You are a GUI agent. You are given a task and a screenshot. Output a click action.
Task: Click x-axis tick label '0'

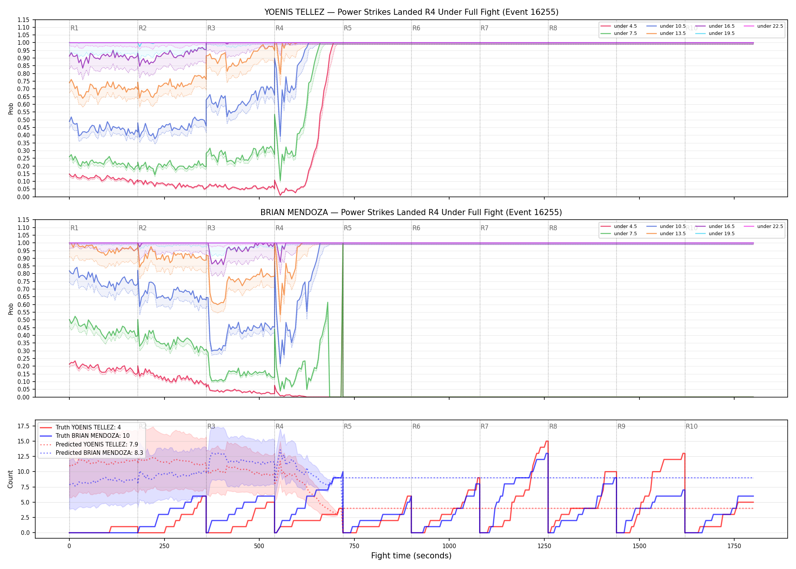[69, 546]
